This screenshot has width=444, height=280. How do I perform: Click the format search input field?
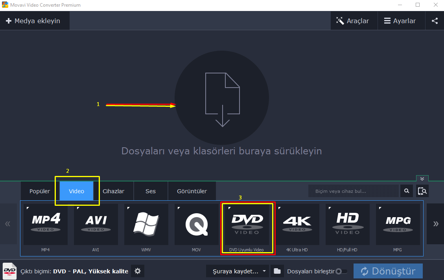pos(353,191)
